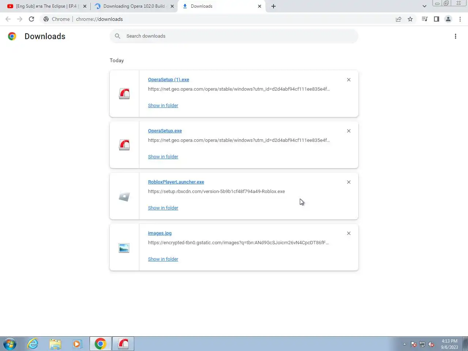Open the Downloads page more actions menu

456,36
